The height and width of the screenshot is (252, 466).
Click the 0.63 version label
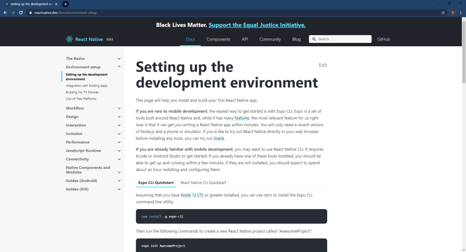[x=110, y=39]
